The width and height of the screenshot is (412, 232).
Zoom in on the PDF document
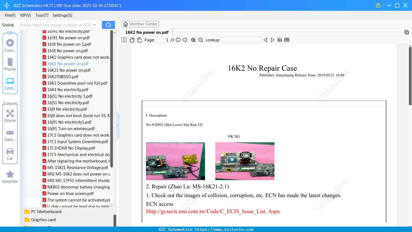[x=193, y=40]
